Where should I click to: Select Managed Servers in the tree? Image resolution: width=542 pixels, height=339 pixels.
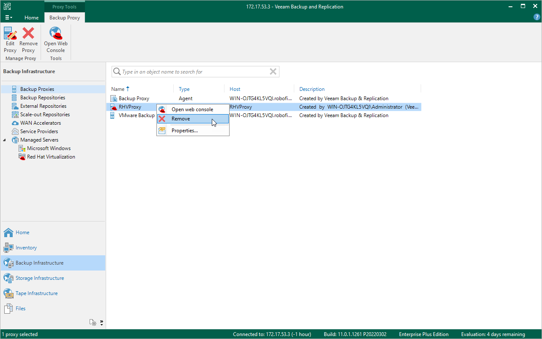pos(39,140)
